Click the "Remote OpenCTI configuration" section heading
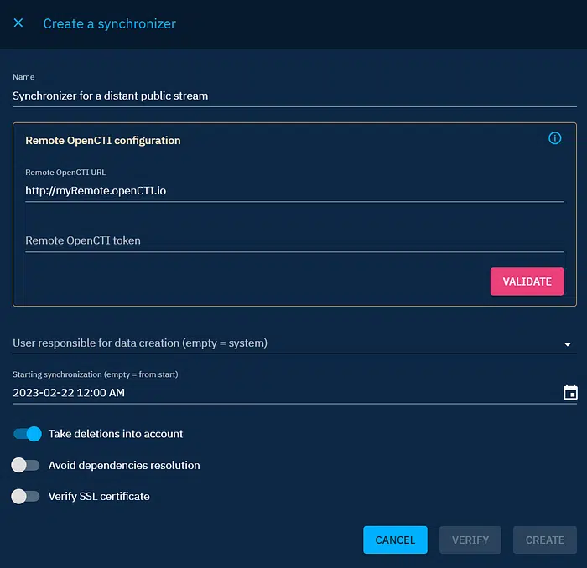Screen dimensions: 587x568 103,140
